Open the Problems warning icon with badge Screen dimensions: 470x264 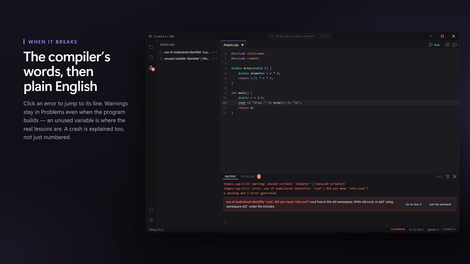(151, 68)
